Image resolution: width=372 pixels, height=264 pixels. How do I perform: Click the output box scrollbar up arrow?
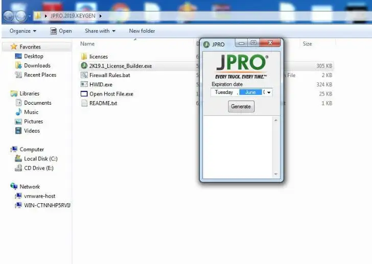[276, 121]
